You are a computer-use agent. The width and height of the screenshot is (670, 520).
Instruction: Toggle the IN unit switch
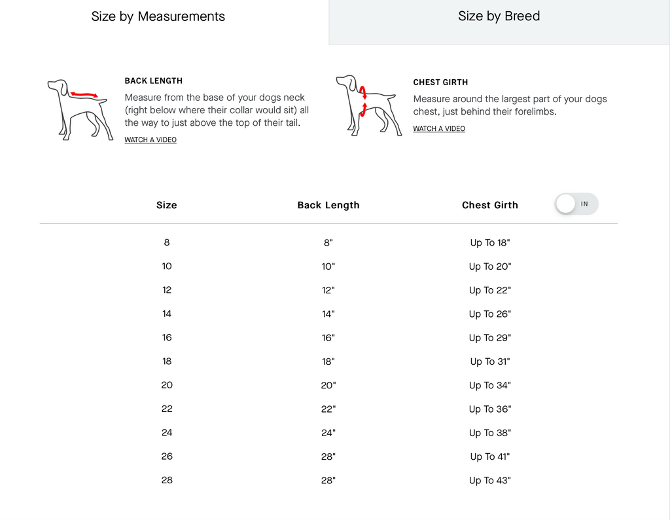coord(576,204)
